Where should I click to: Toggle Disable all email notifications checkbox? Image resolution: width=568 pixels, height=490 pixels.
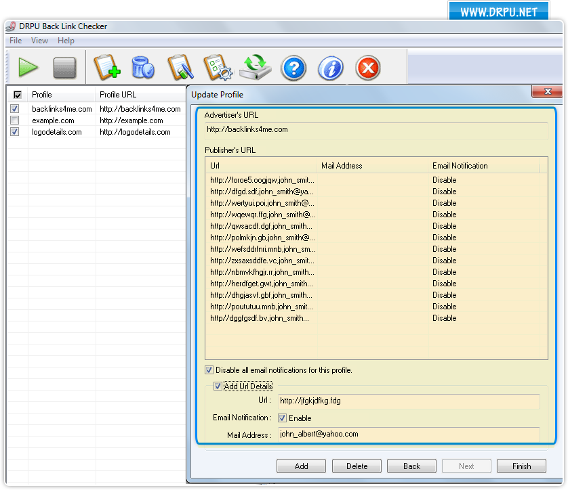point(209,370)
